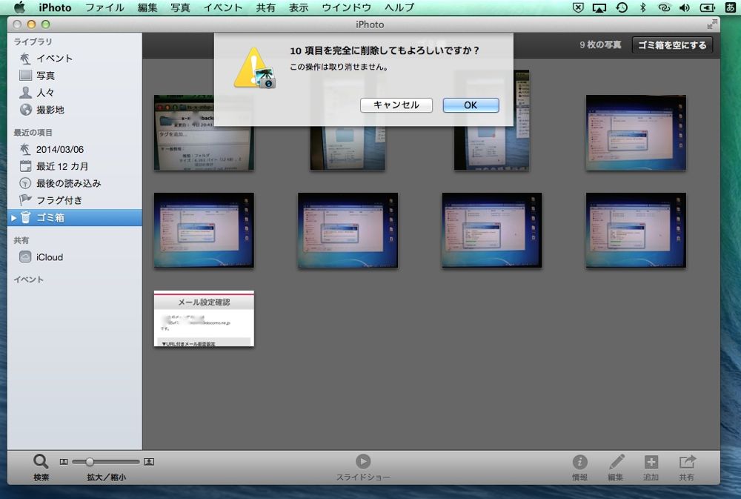Screen dimensions: 741x499
Task: Select the second thumbnail in second row
Action: [x=348, y=231]
